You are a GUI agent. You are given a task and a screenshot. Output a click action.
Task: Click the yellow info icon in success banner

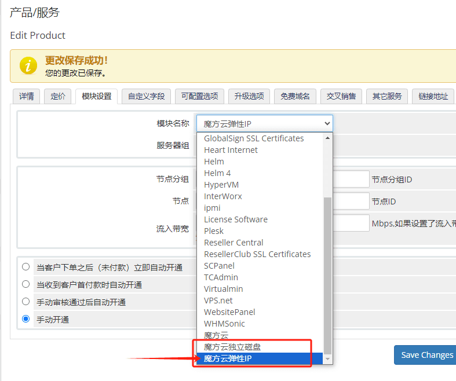pos(28,65)
